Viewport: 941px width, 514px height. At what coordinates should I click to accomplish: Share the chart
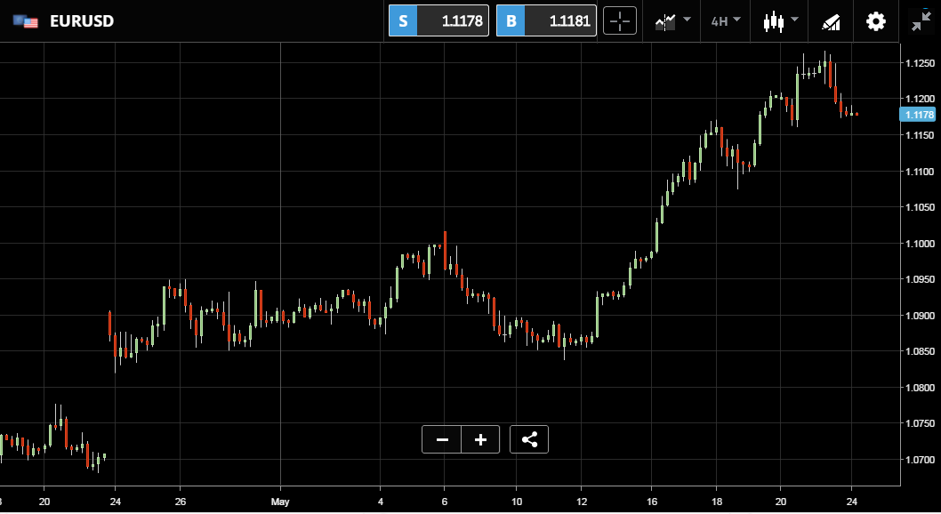[528, 439]
